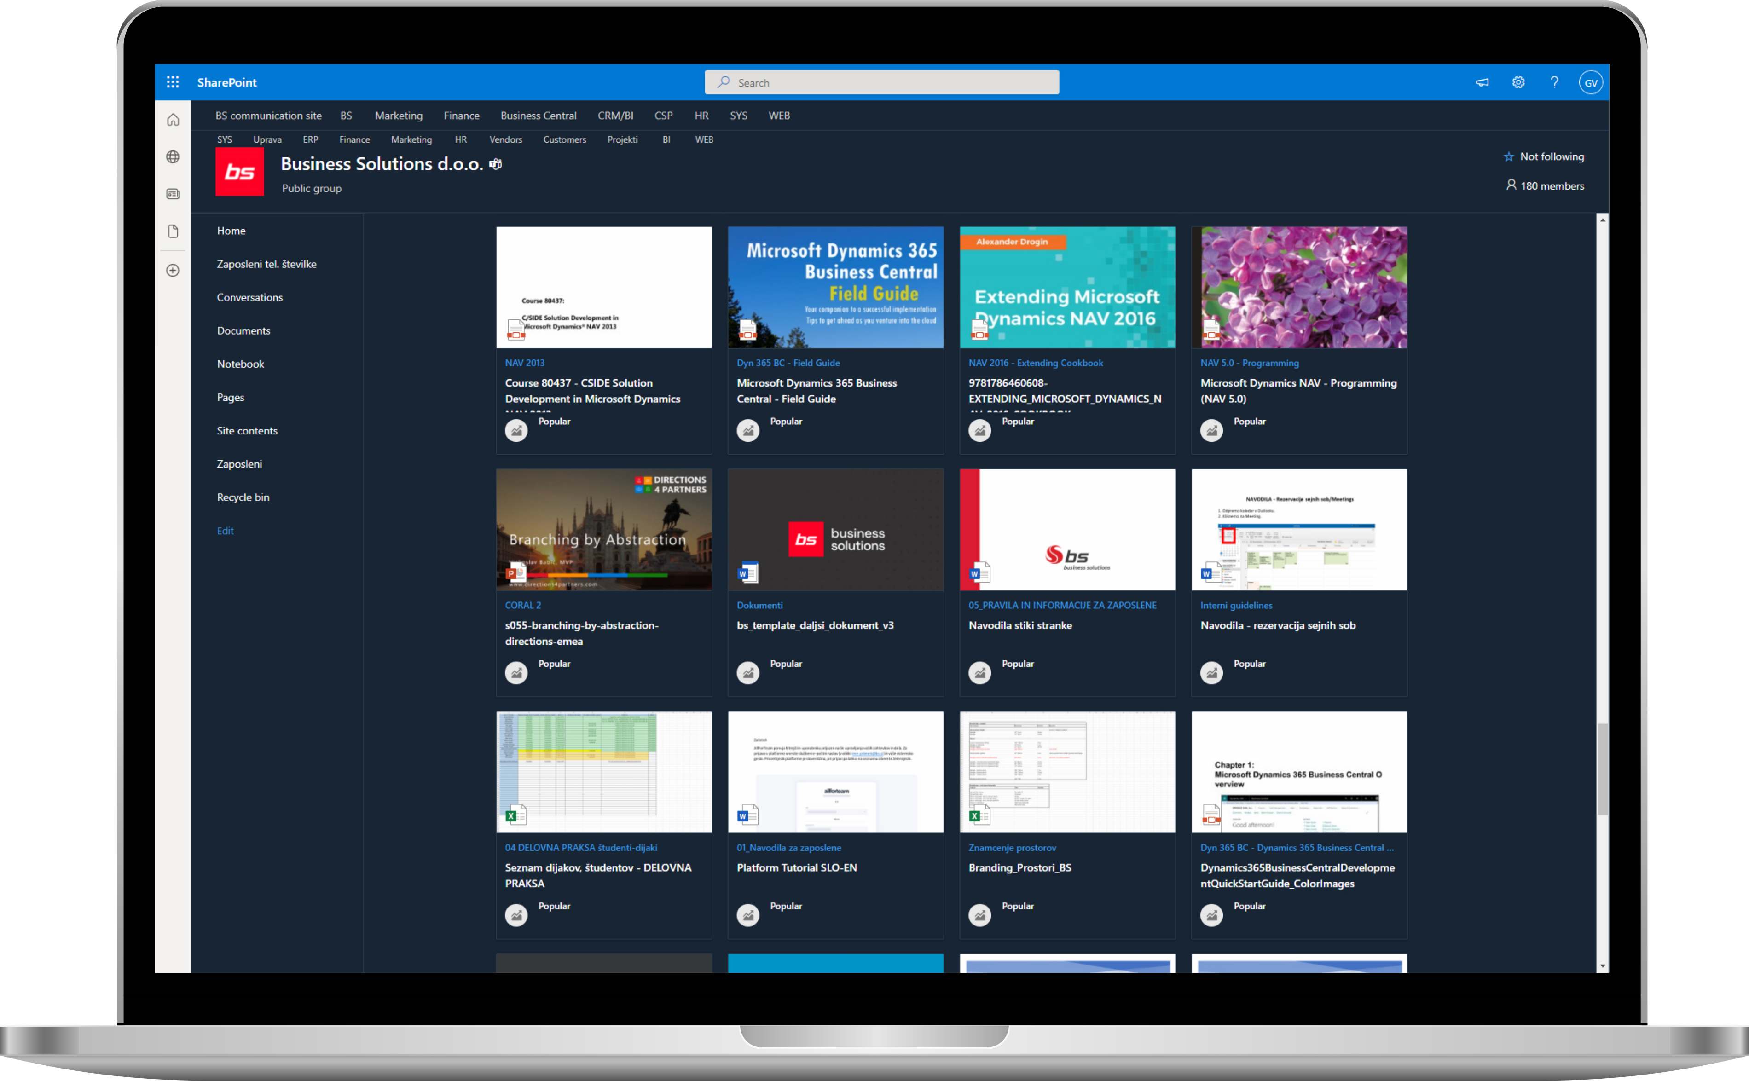This screenshot has width=1749, height=1081.
Task: Open 04 DELOVNA PRAKSA študenti-dijaki link
Action: [x=580, y=848]
